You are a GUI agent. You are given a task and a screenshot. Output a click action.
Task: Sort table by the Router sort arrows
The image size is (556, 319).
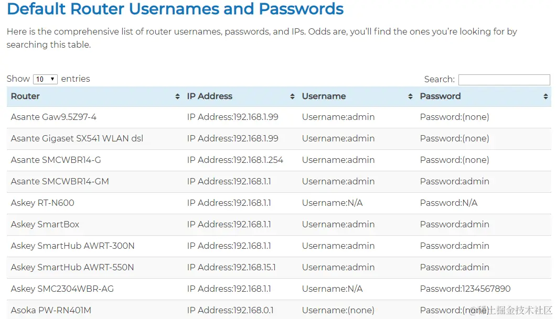click(x=177, y=96)
